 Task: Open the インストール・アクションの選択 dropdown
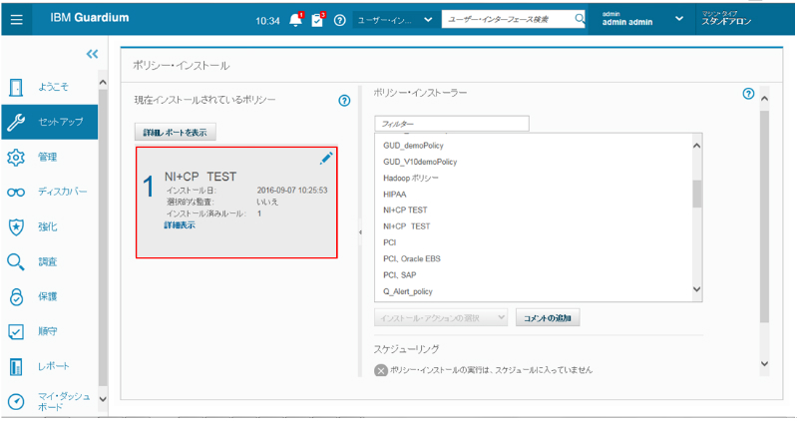(x=441, y=318)
